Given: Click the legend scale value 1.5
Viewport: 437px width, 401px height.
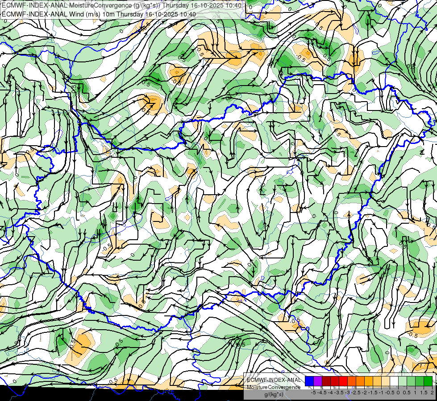Looking at the screenshot, I should [424, 393].
